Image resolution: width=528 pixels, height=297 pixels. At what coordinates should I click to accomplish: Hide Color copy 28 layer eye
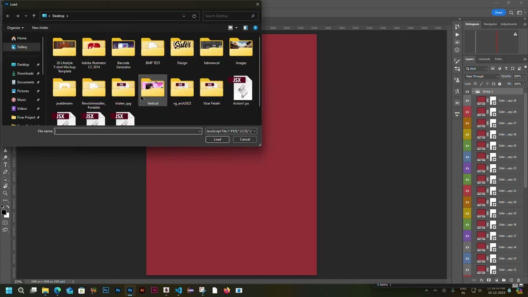[x=467, y=112]
